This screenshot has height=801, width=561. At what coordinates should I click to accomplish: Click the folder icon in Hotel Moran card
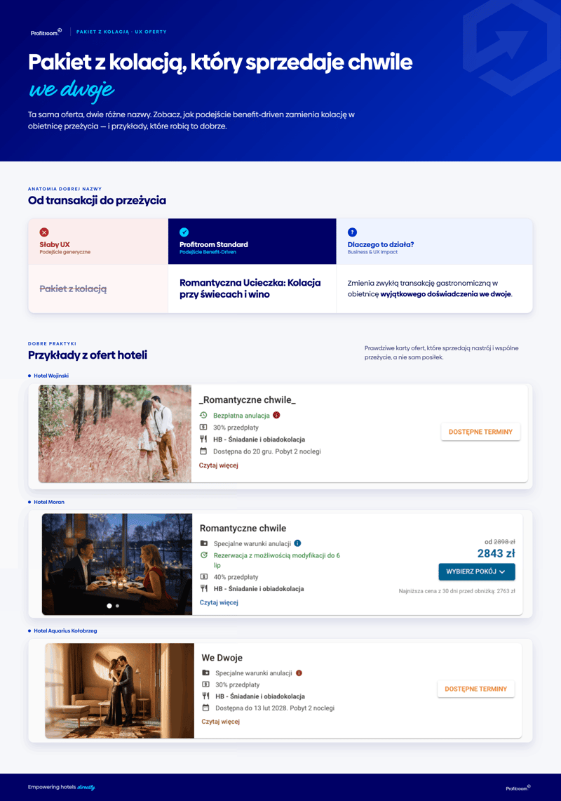point(203,543)
